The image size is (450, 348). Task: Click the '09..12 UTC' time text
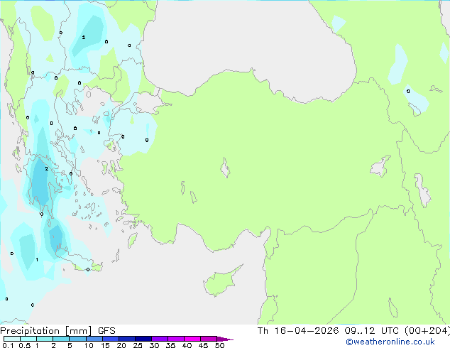click(x=371, y=331)
